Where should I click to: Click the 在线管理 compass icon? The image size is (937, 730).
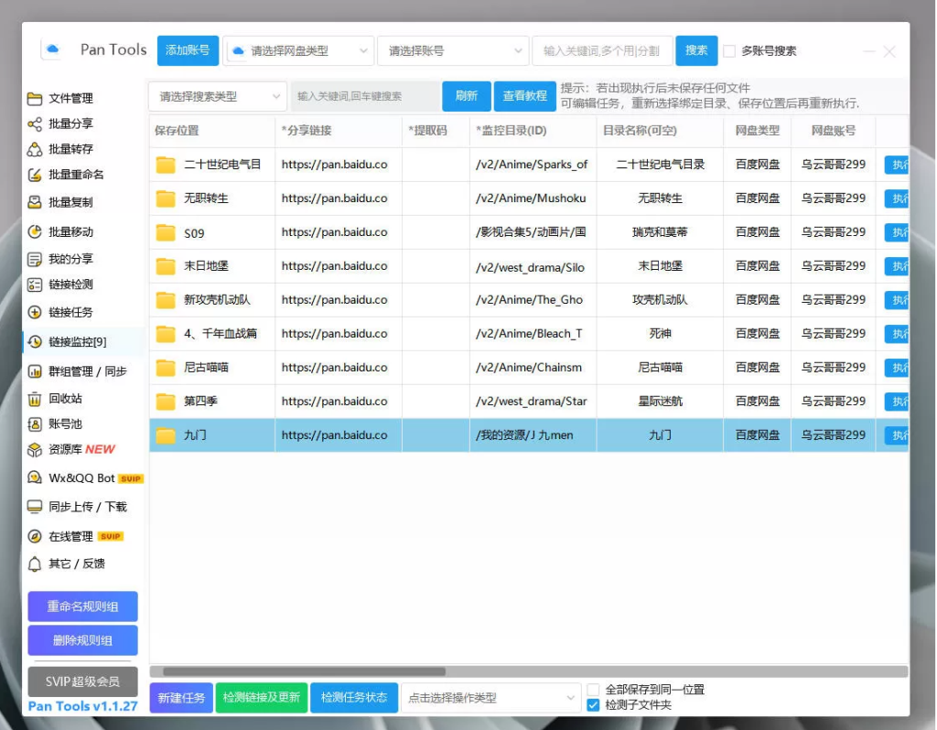point(35,536)
